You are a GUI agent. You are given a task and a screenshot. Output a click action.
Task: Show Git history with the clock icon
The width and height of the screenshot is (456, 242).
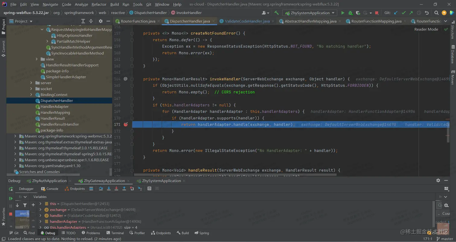click(x=419, y=13)
